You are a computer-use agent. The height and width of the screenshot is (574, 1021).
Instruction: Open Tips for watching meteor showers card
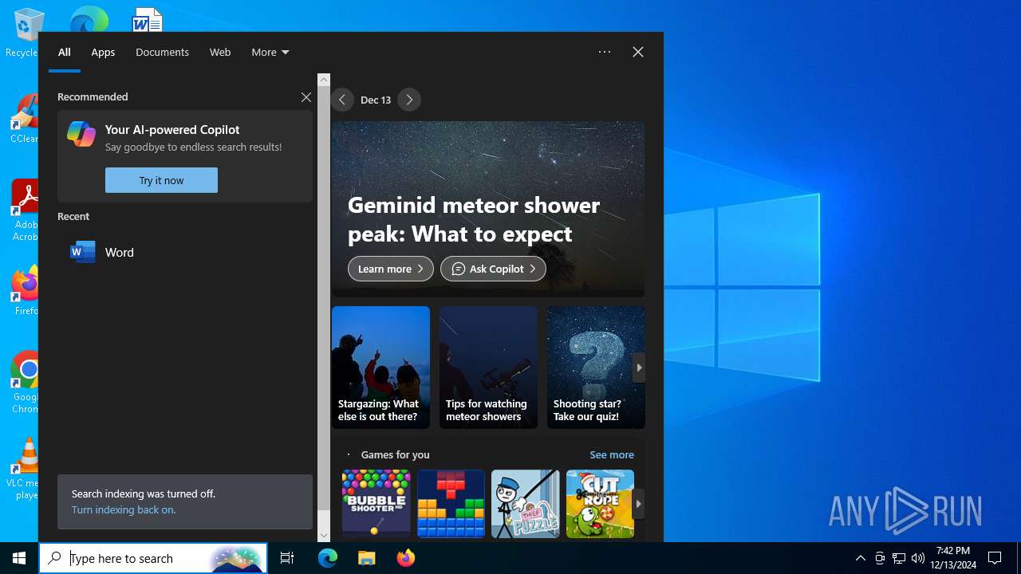coord(488,368)
